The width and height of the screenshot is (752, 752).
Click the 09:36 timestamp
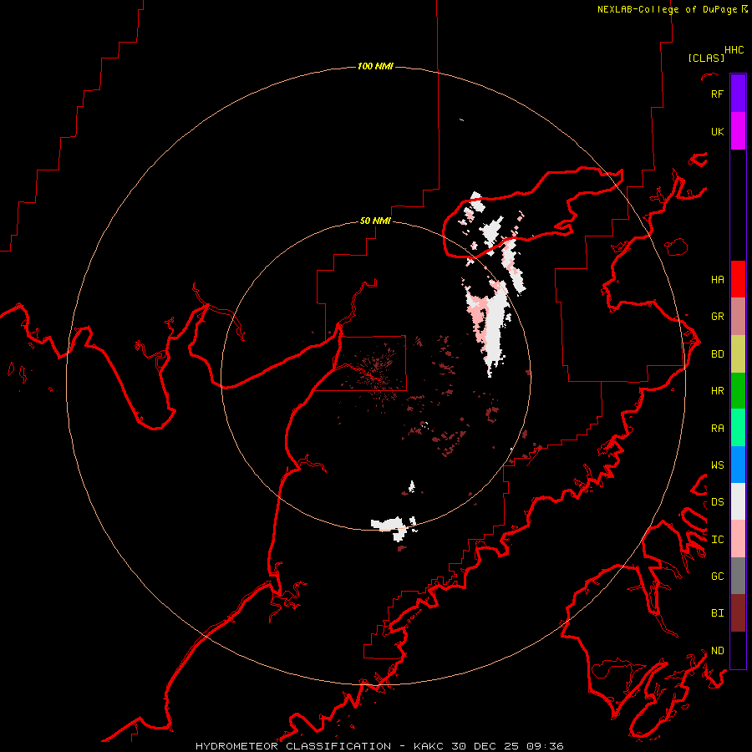(x=544, y=746)
